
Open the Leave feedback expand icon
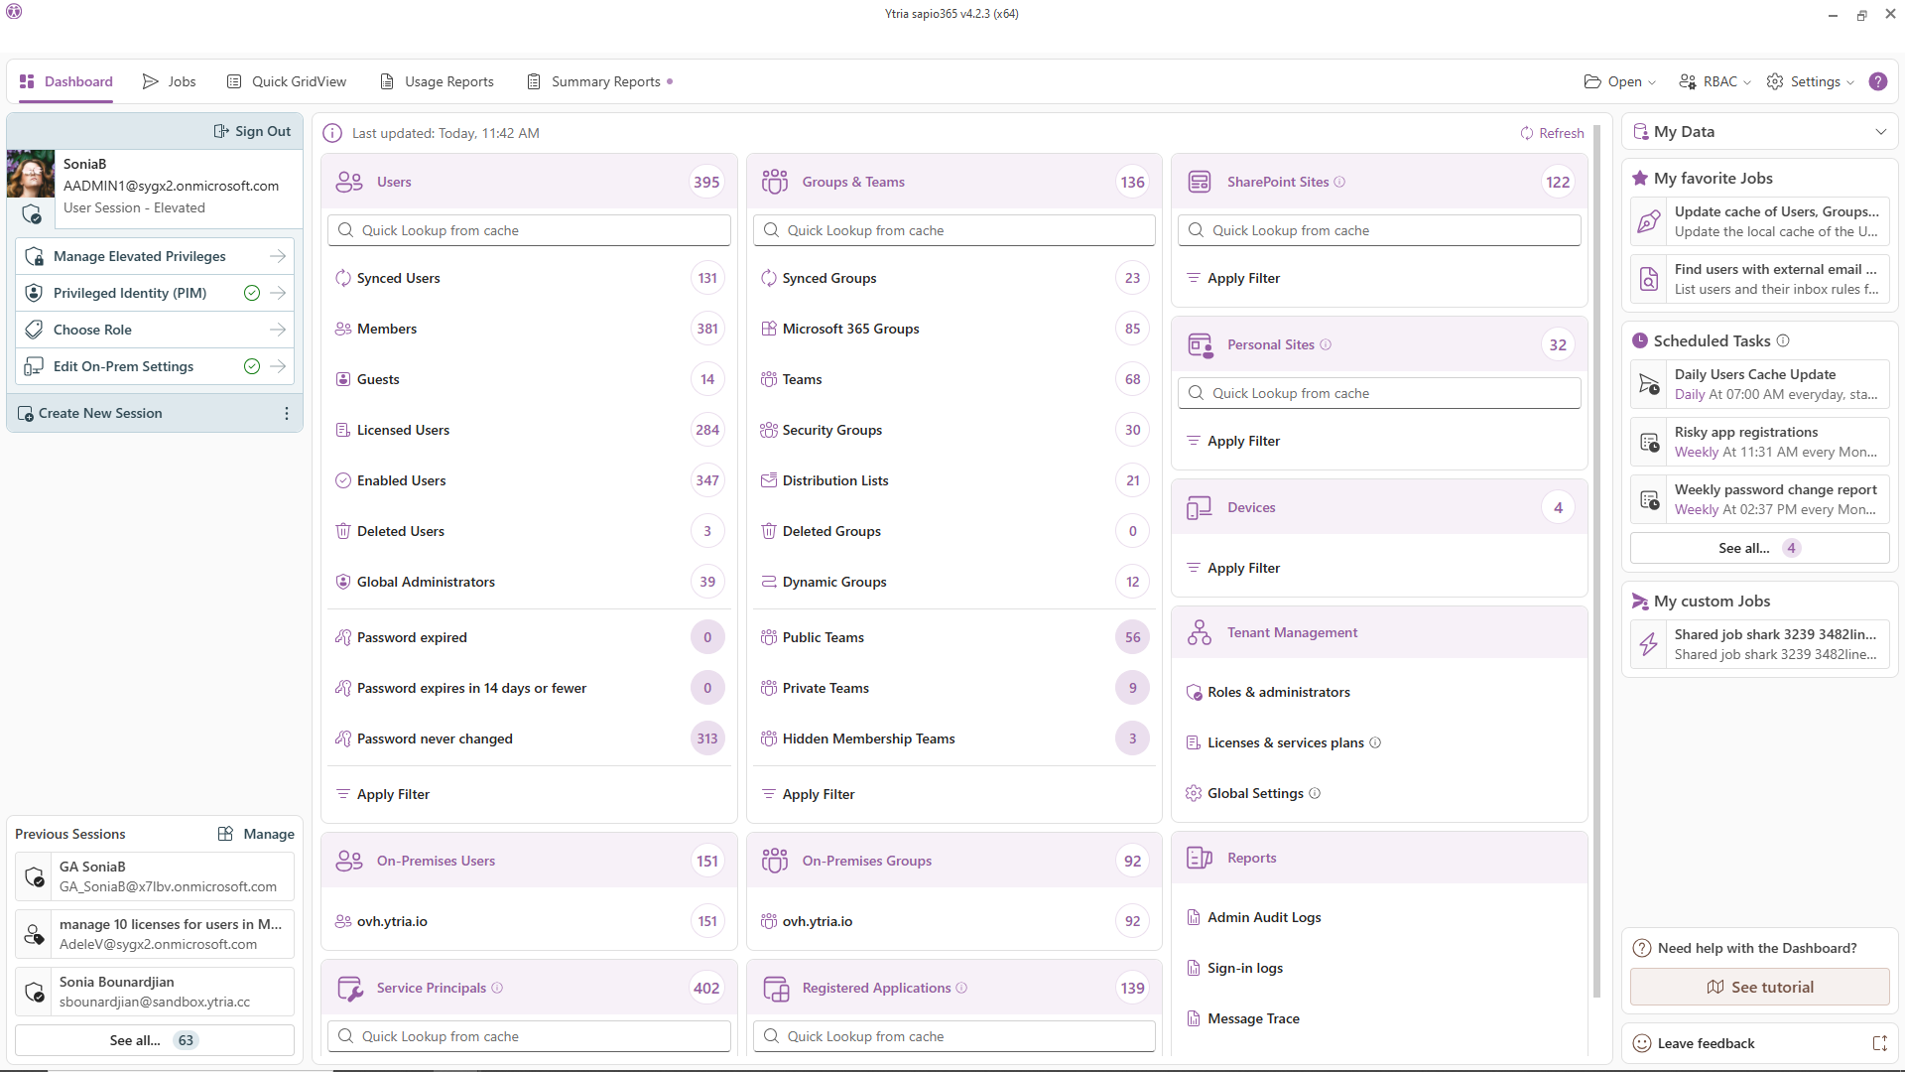(1879, 1043)
